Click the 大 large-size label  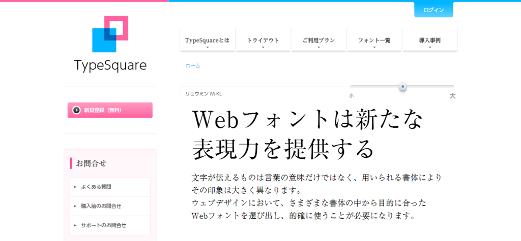click(x=452, y=96)
